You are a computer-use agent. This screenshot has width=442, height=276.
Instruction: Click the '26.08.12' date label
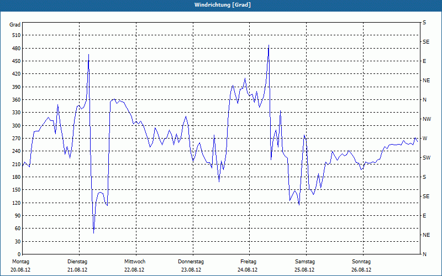coord(361,270)
